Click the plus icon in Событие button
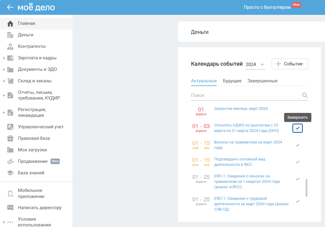 pos(278,64)
